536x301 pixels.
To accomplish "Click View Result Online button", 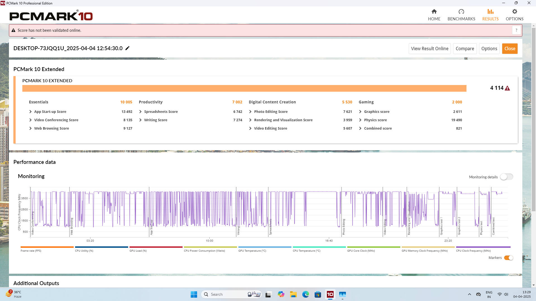I will coord(430,48).
